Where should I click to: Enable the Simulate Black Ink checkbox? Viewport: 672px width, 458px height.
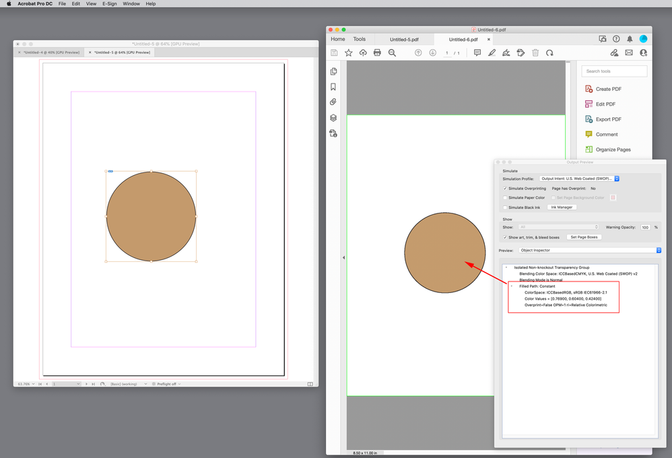(506, 207)
